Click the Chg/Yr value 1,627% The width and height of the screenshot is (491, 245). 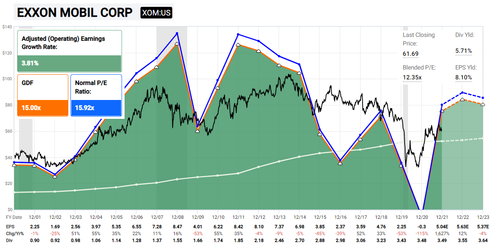pos(442,233)
